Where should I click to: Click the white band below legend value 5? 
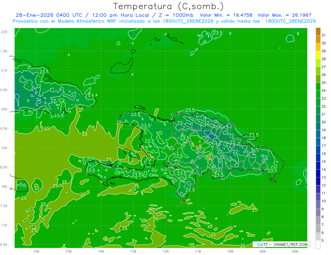point(318,244)
